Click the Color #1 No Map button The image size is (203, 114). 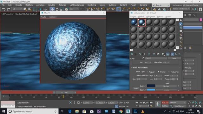pos(166,86)
